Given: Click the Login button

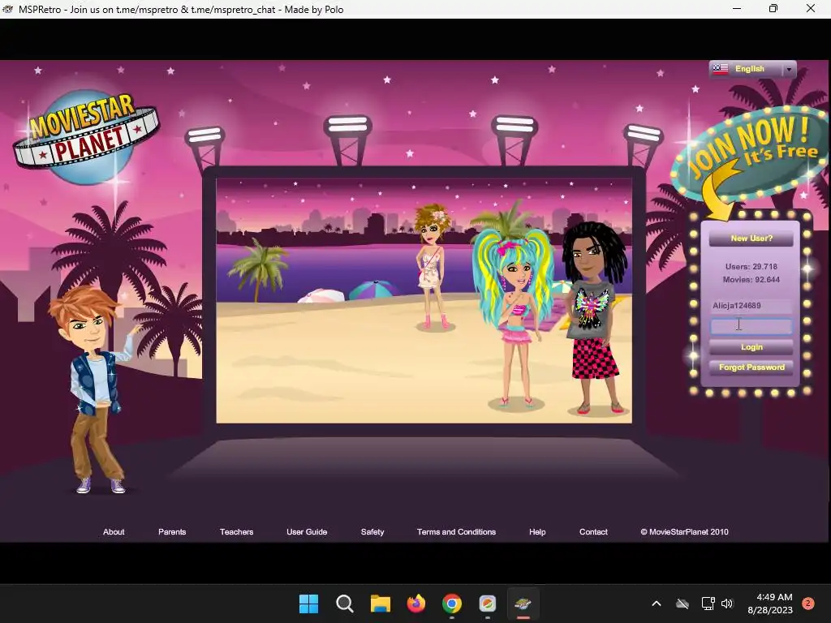Looking at the screenshot, I should [751, 347].
